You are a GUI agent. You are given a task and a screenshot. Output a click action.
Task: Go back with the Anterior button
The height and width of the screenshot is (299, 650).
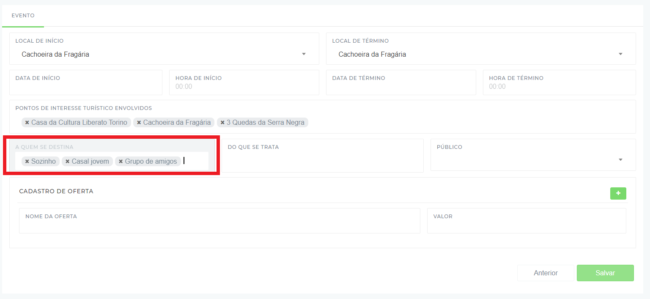[x=546, y=273]
